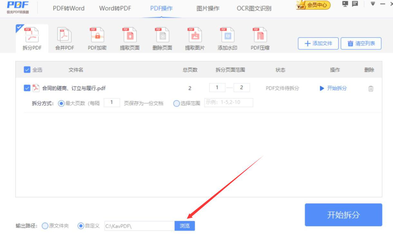This screenshot has height=234, width=393.
Task: Click the PDF file type icon in row
Action: [36, 88]
